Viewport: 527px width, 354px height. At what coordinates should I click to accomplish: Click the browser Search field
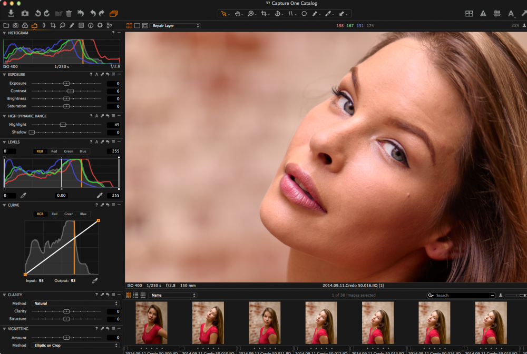click(464, 295)
